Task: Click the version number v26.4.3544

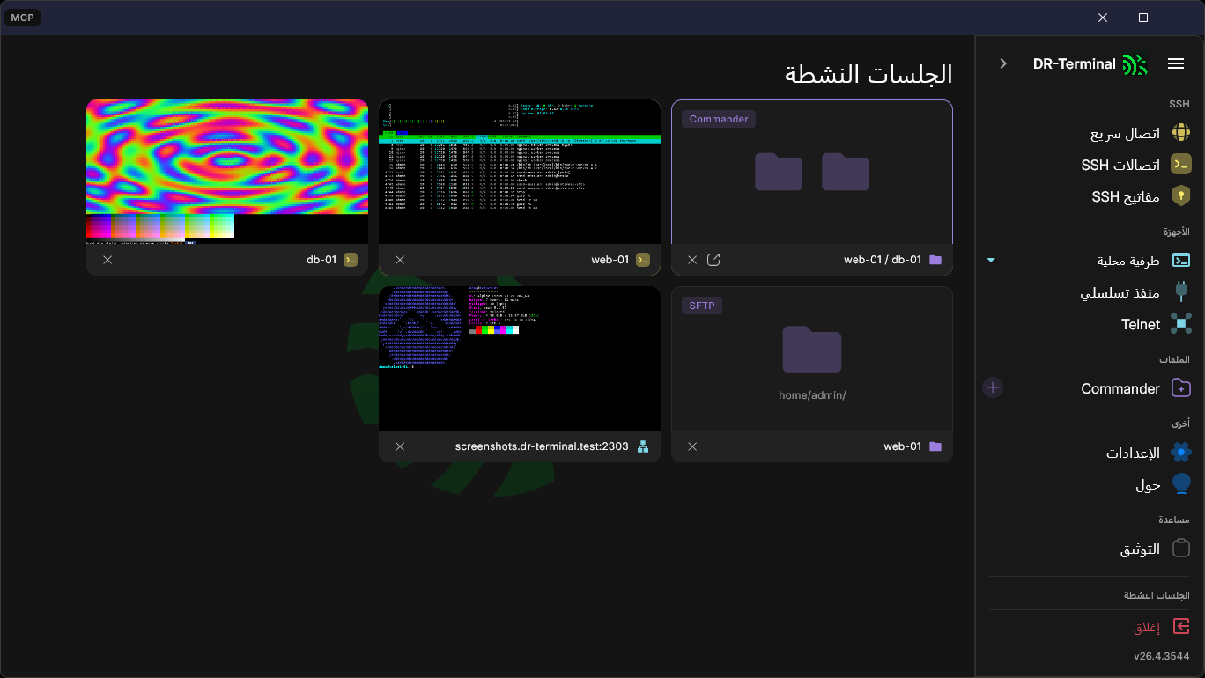Action: pos(1162,656)
